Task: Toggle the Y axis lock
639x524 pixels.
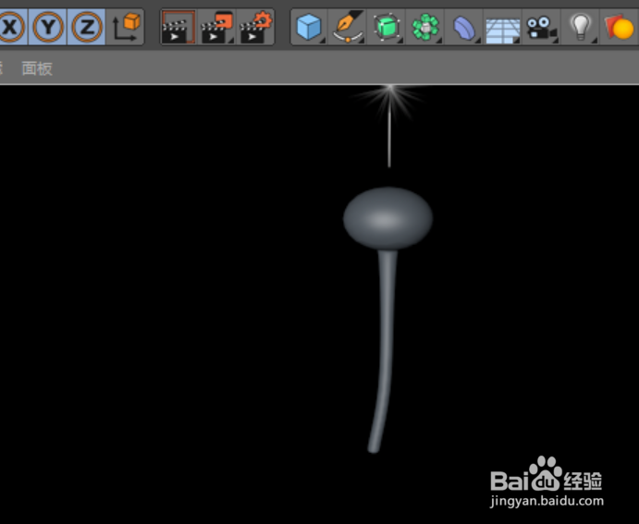Action: 48,27
